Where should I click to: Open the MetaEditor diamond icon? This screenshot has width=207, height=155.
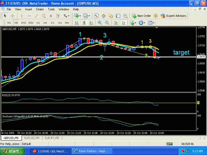tap(156, 16)
